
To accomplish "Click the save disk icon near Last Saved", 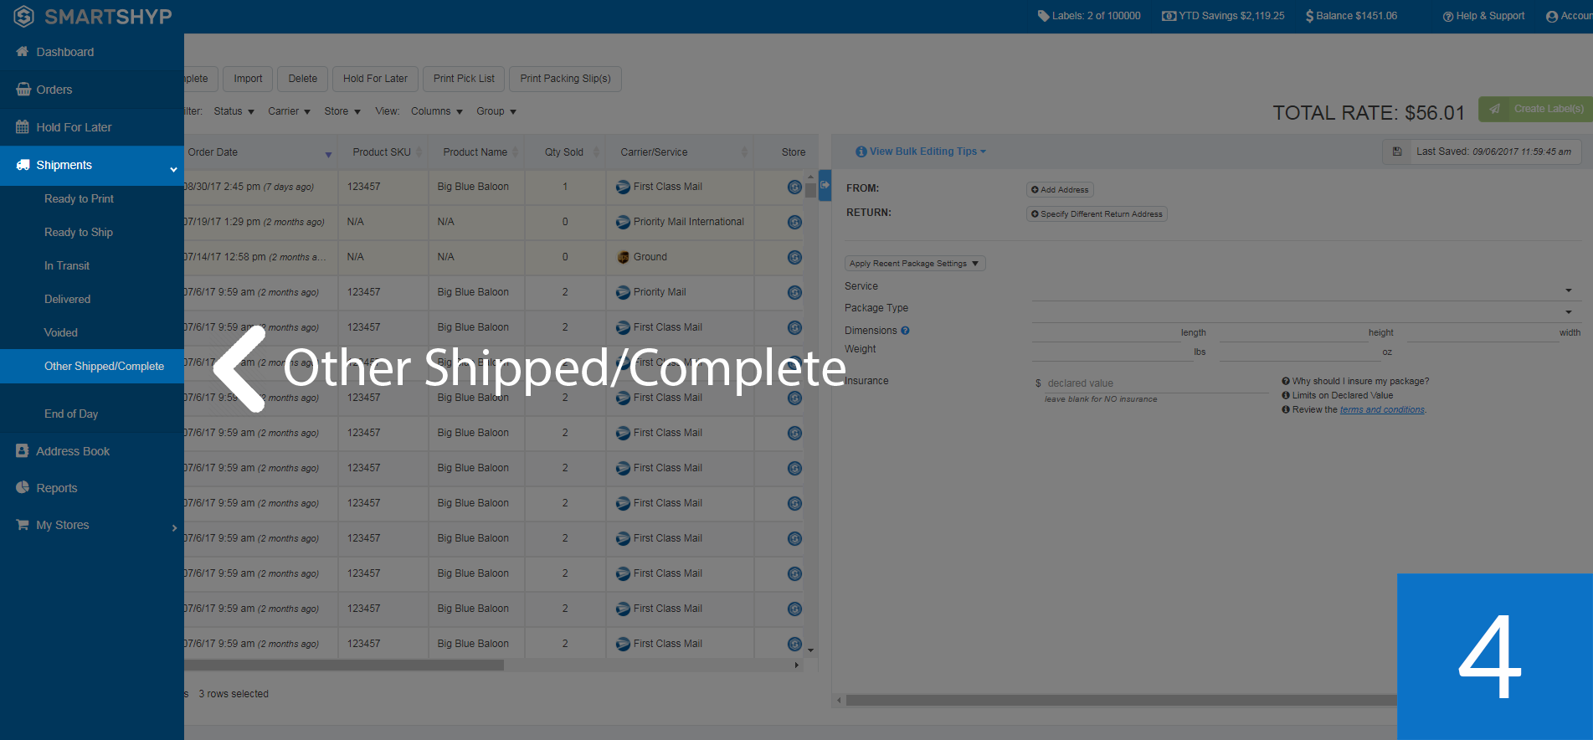I will click(x=1396, y=152).
